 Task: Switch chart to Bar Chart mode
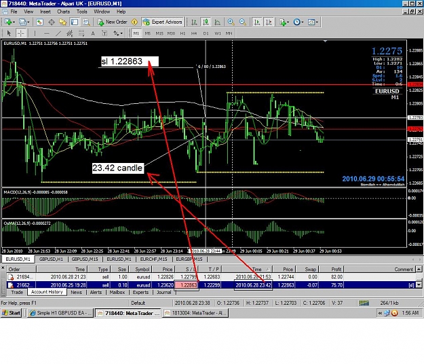tap(194, 22)
